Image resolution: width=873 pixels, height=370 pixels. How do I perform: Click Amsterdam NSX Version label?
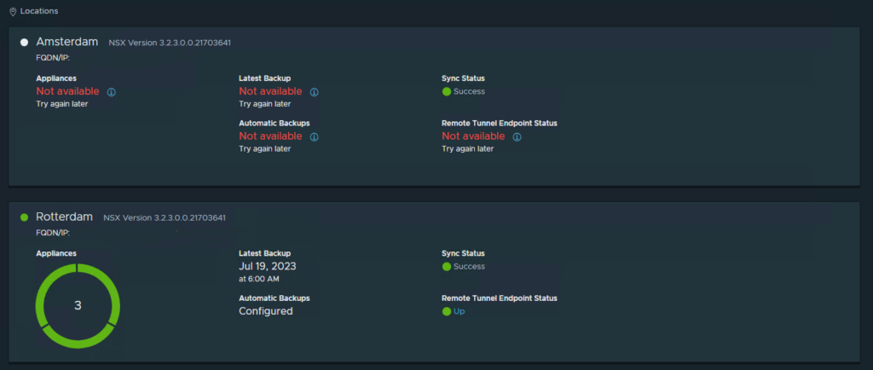point(170,43)
